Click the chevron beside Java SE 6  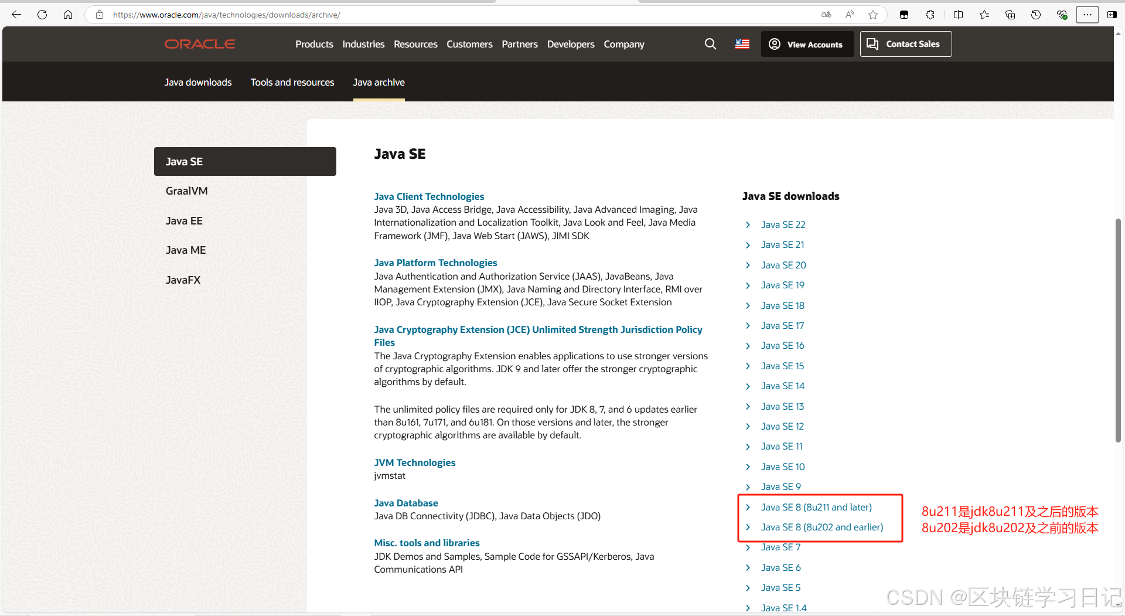click(x=748, y=568)
